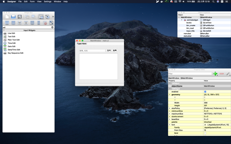Apply Lay Out Vertically icon
The width and height of the screenshot is (231, 144).
tap(13, 23)
